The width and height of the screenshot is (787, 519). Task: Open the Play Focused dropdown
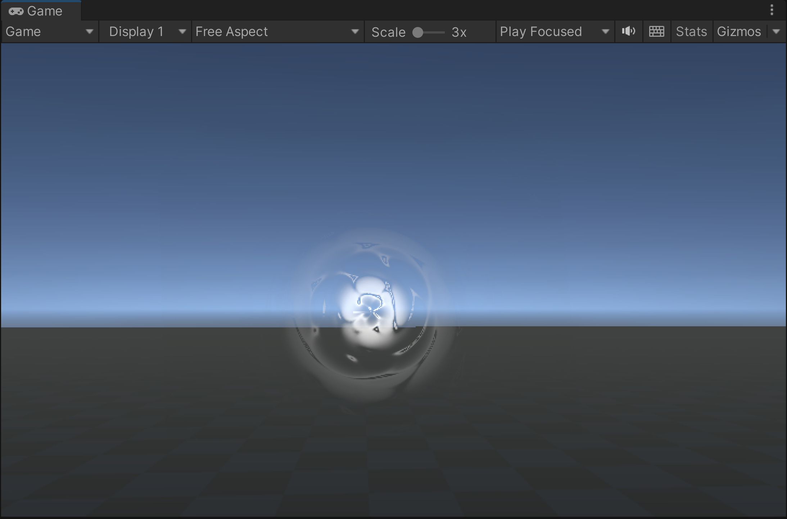tap(555, 32)
